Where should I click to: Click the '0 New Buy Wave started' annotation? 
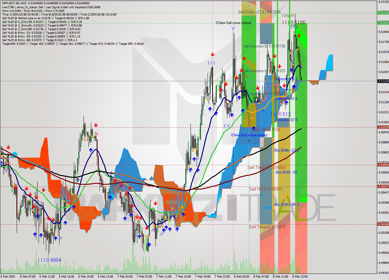(249, 135)
